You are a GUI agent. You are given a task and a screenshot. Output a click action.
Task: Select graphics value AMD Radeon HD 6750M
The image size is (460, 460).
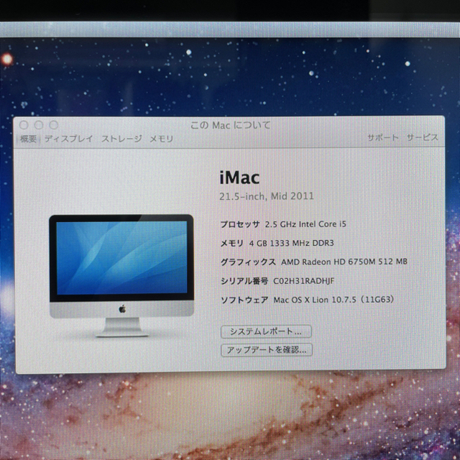click(x=328, y=262)
